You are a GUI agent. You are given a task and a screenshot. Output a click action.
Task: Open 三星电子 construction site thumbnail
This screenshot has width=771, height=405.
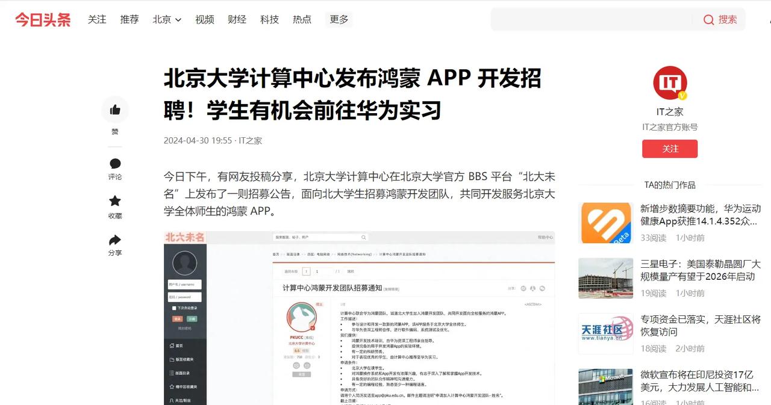[605, 279]
